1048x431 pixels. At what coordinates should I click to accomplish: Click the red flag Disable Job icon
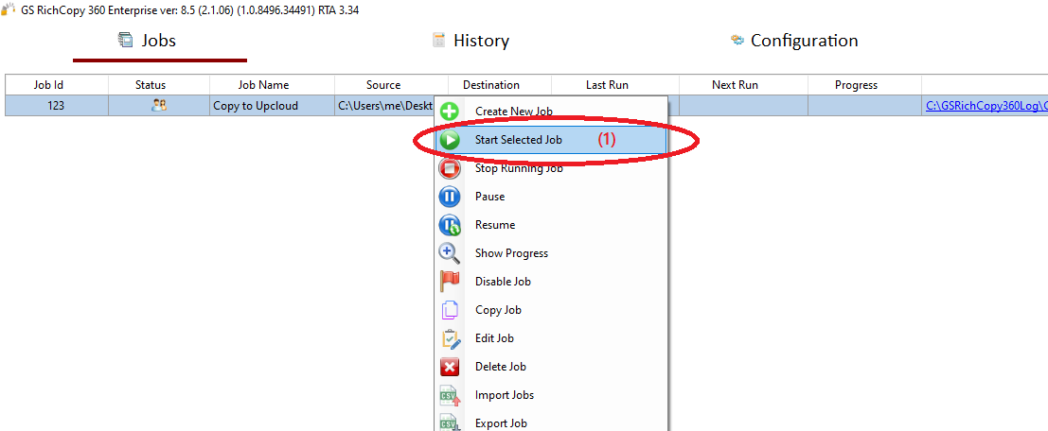[x=450, y=282]
